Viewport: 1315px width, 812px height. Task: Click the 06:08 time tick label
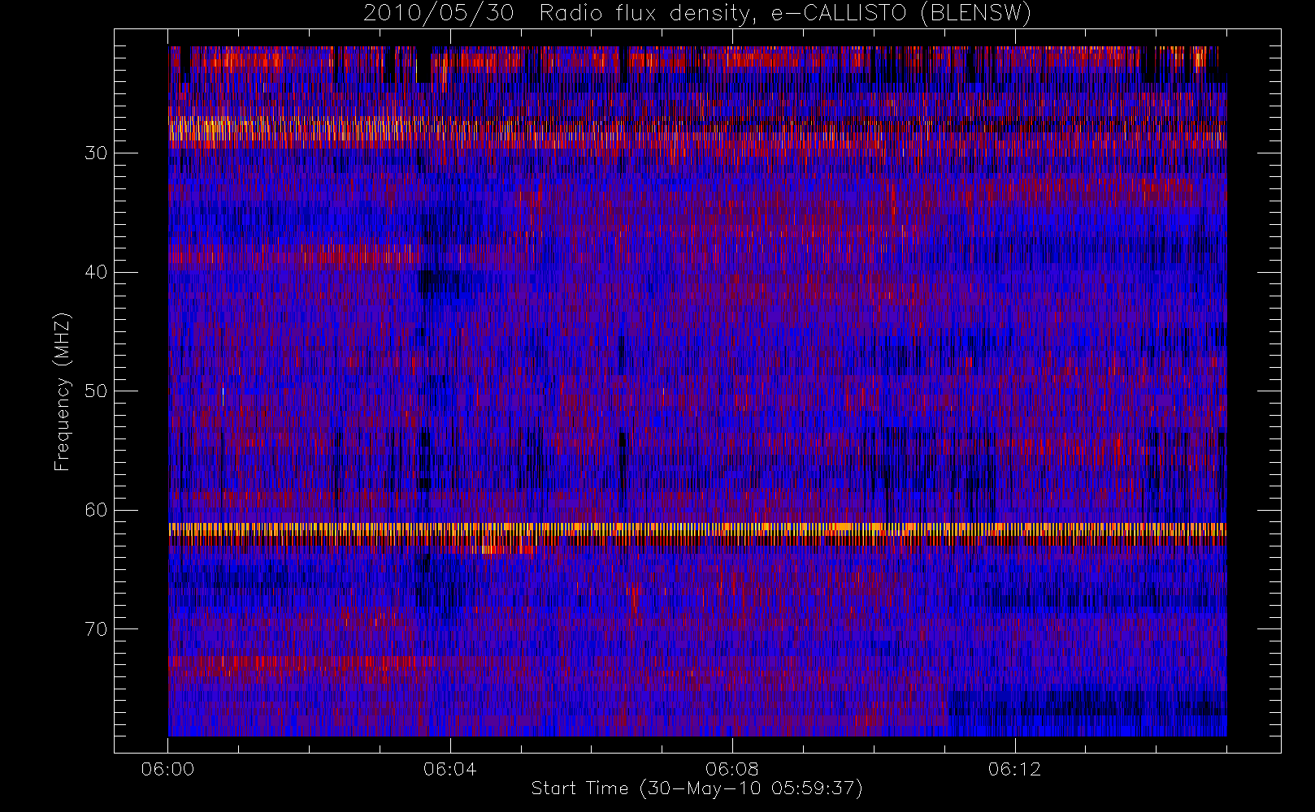pos(732,769)
